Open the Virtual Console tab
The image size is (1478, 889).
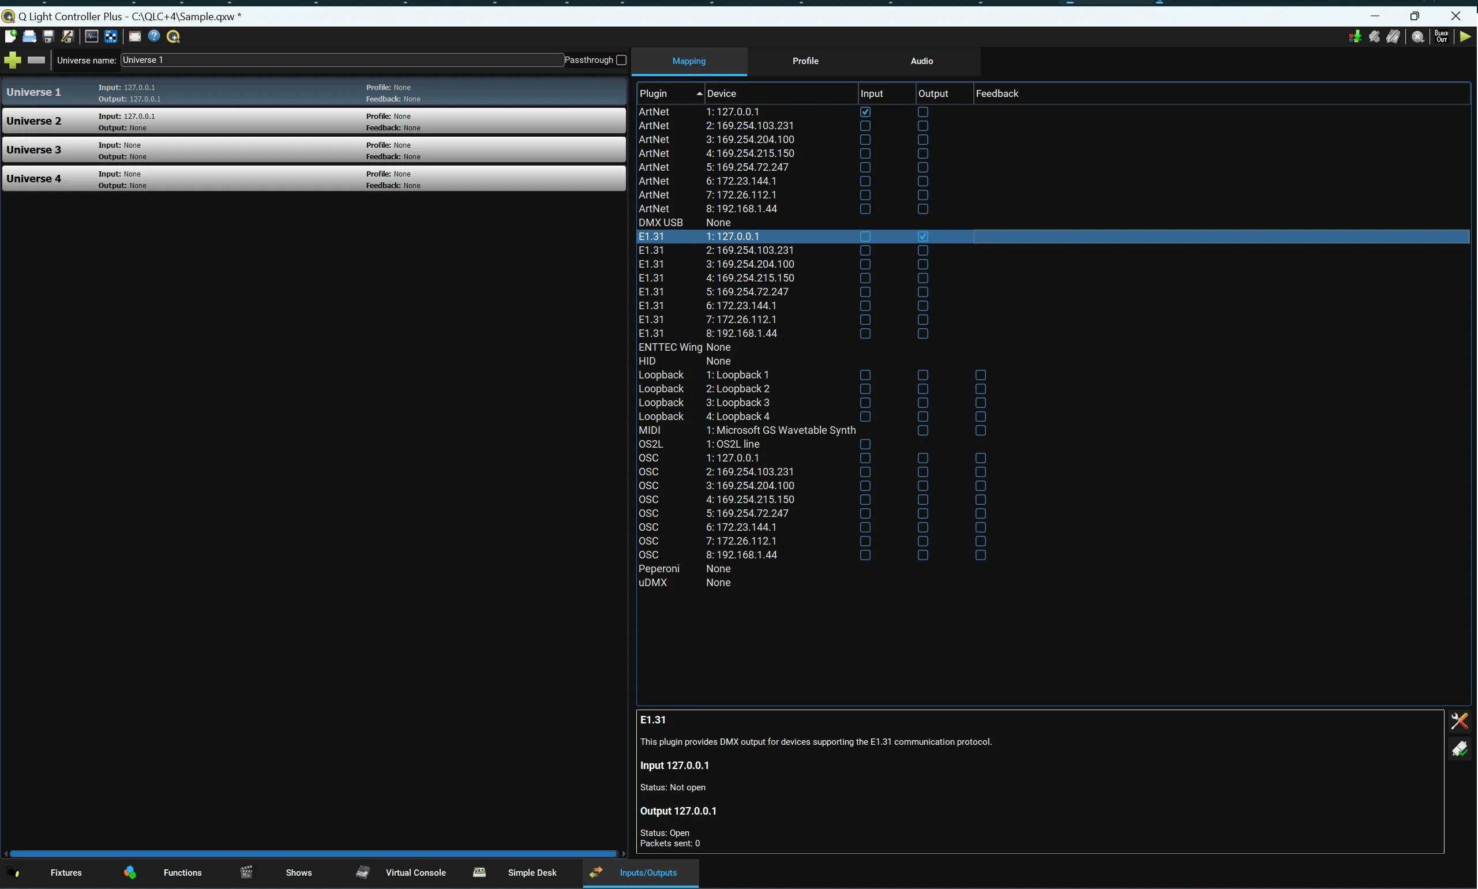click(415, 872)
